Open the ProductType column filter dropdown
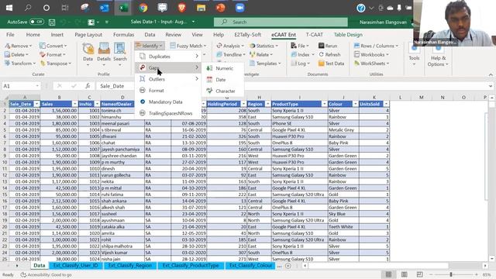Screen dimensions: 496x279 pyautogui.click(x=324, y=104)
